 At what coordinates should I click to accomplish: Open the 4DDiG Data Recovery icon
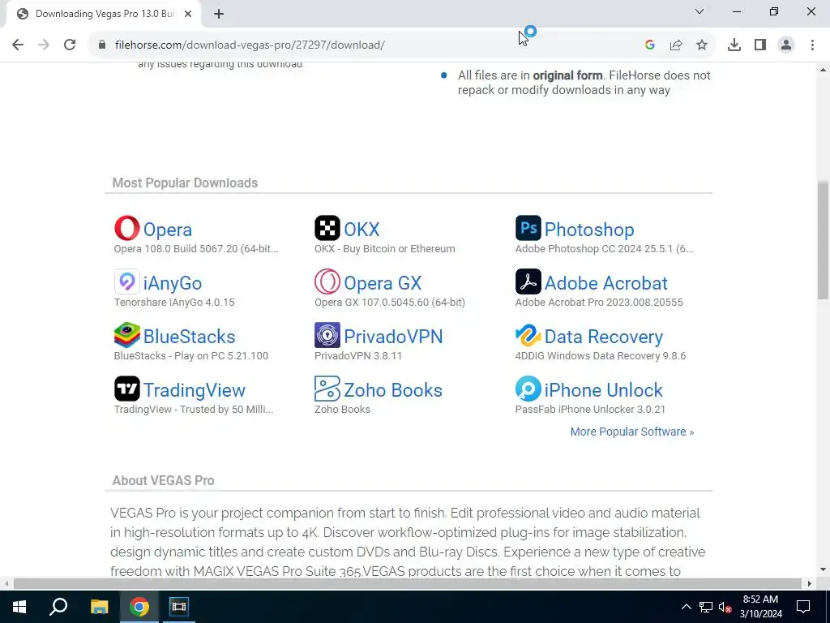528,335
